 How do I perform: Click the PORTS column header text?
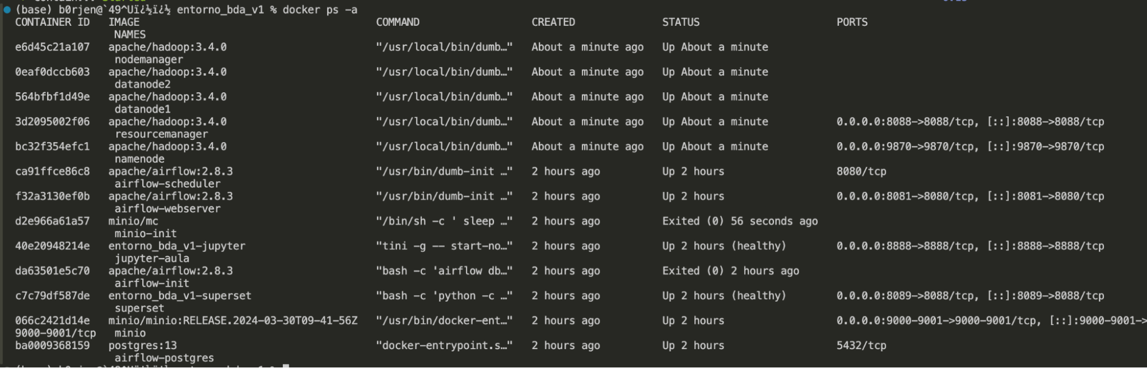coord(852,22)
